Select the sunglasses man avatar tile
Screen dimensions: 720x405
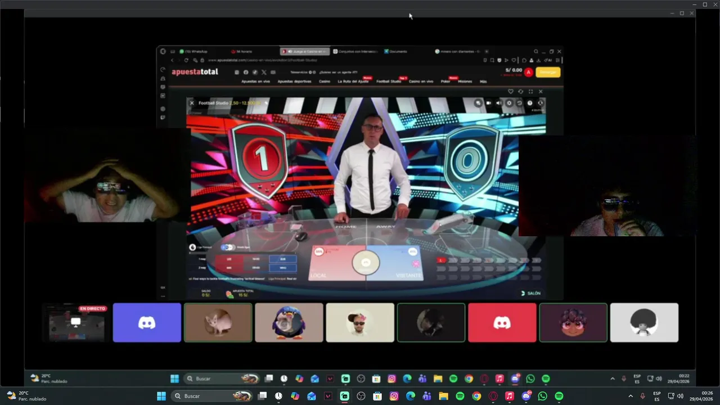click(360, 323)
